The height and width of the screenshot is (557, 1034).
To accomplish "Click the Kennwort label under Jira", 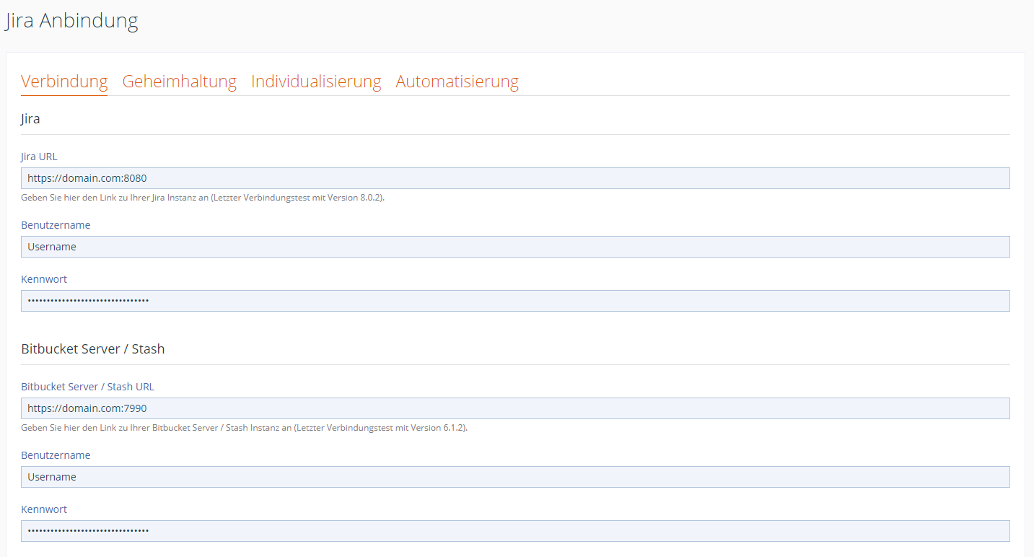I will coord(44,279).
